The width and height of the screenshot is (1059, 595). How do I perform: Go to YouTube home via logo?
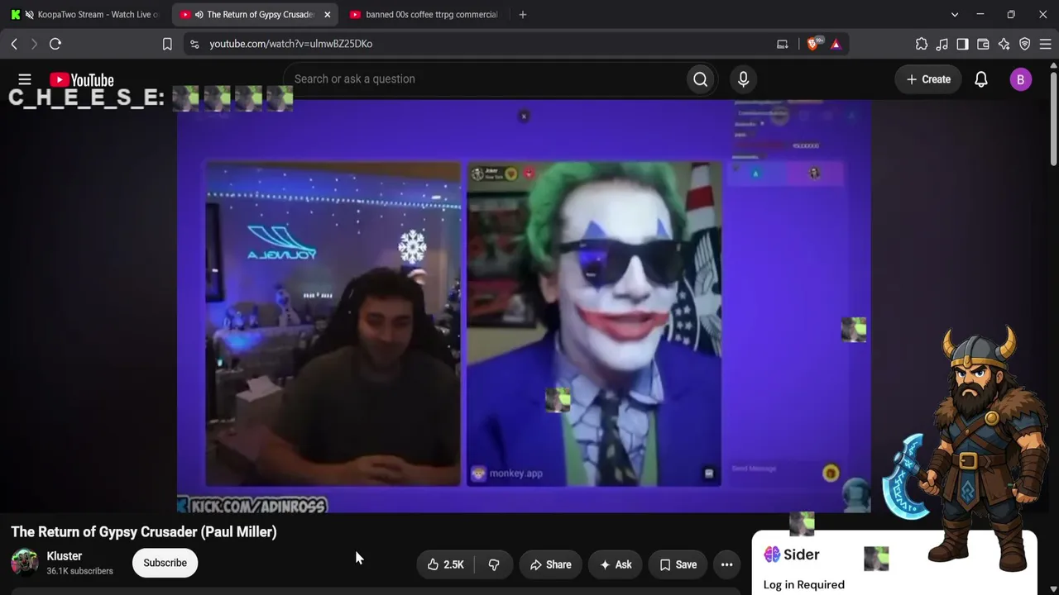tap(82, 79)
